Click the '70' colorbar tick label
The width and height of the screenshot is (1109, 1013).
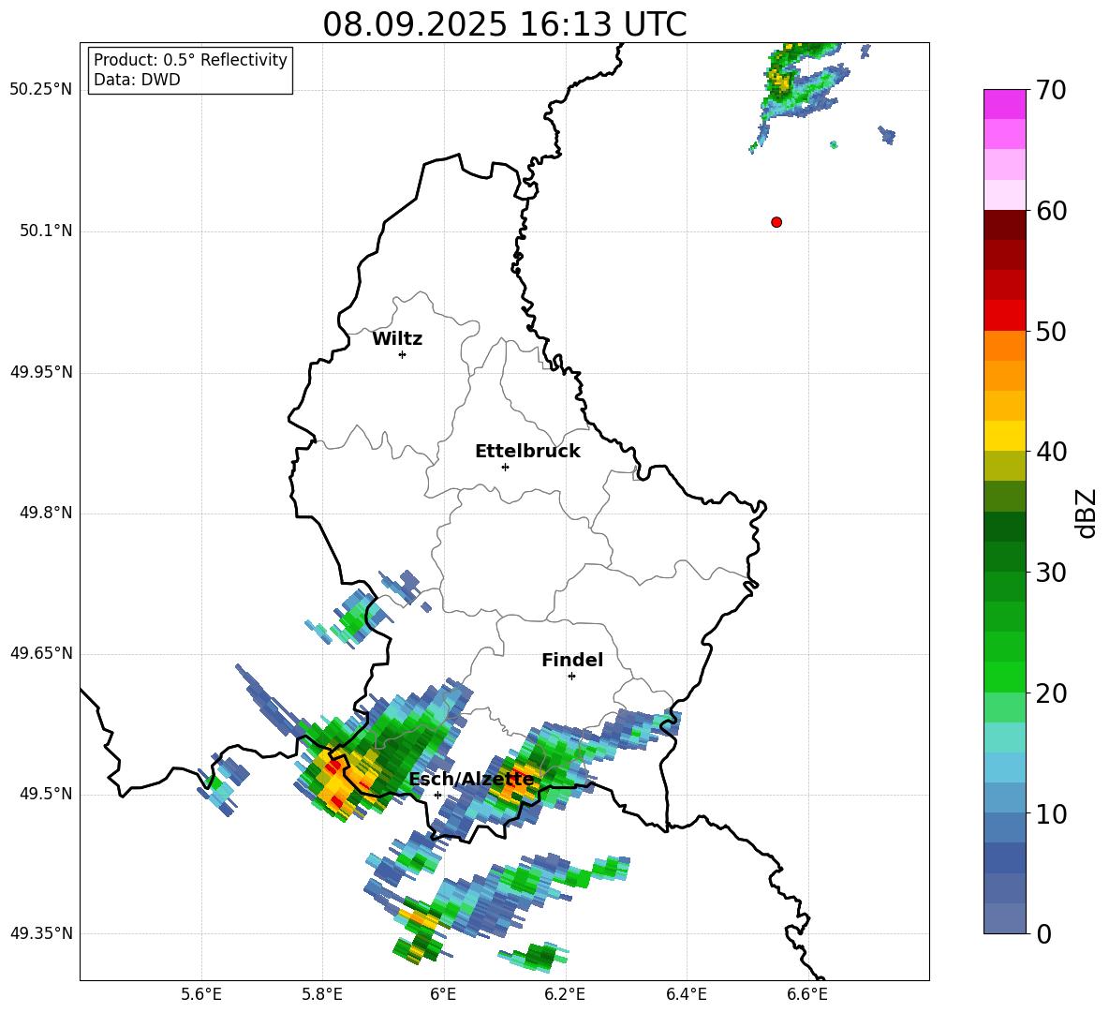[1050, 90]
